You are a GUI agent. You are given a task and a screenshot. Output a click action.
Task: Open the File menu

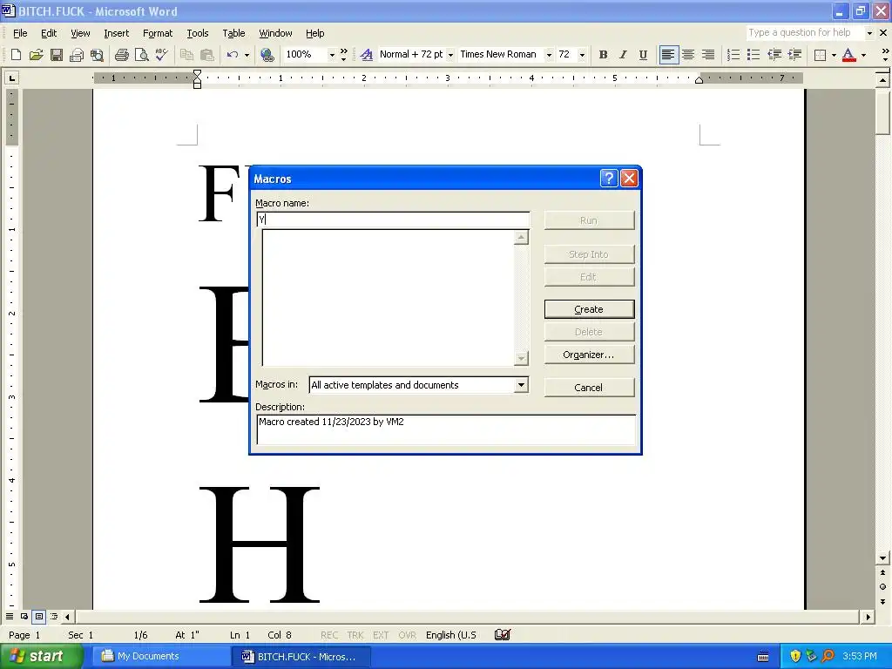click(x=20, y=33)
